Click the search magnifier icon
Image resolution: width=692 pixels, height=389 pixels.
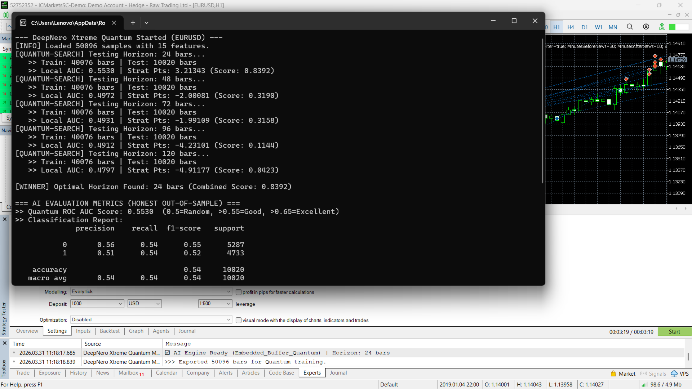(630, 27)
